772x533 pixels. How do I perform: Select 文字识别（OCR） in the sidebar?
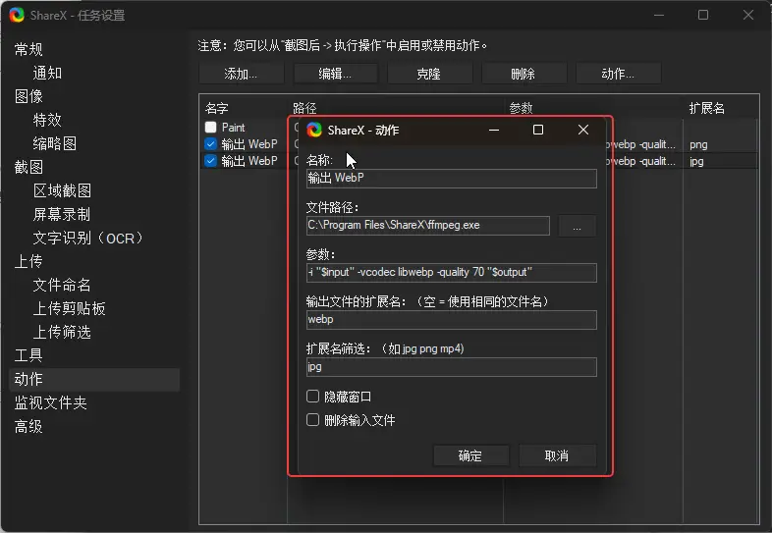tap(88, 239)
